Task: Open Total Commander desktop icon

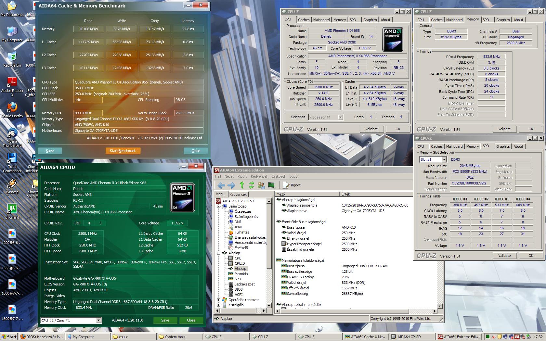Action: (x=12, y=163)
